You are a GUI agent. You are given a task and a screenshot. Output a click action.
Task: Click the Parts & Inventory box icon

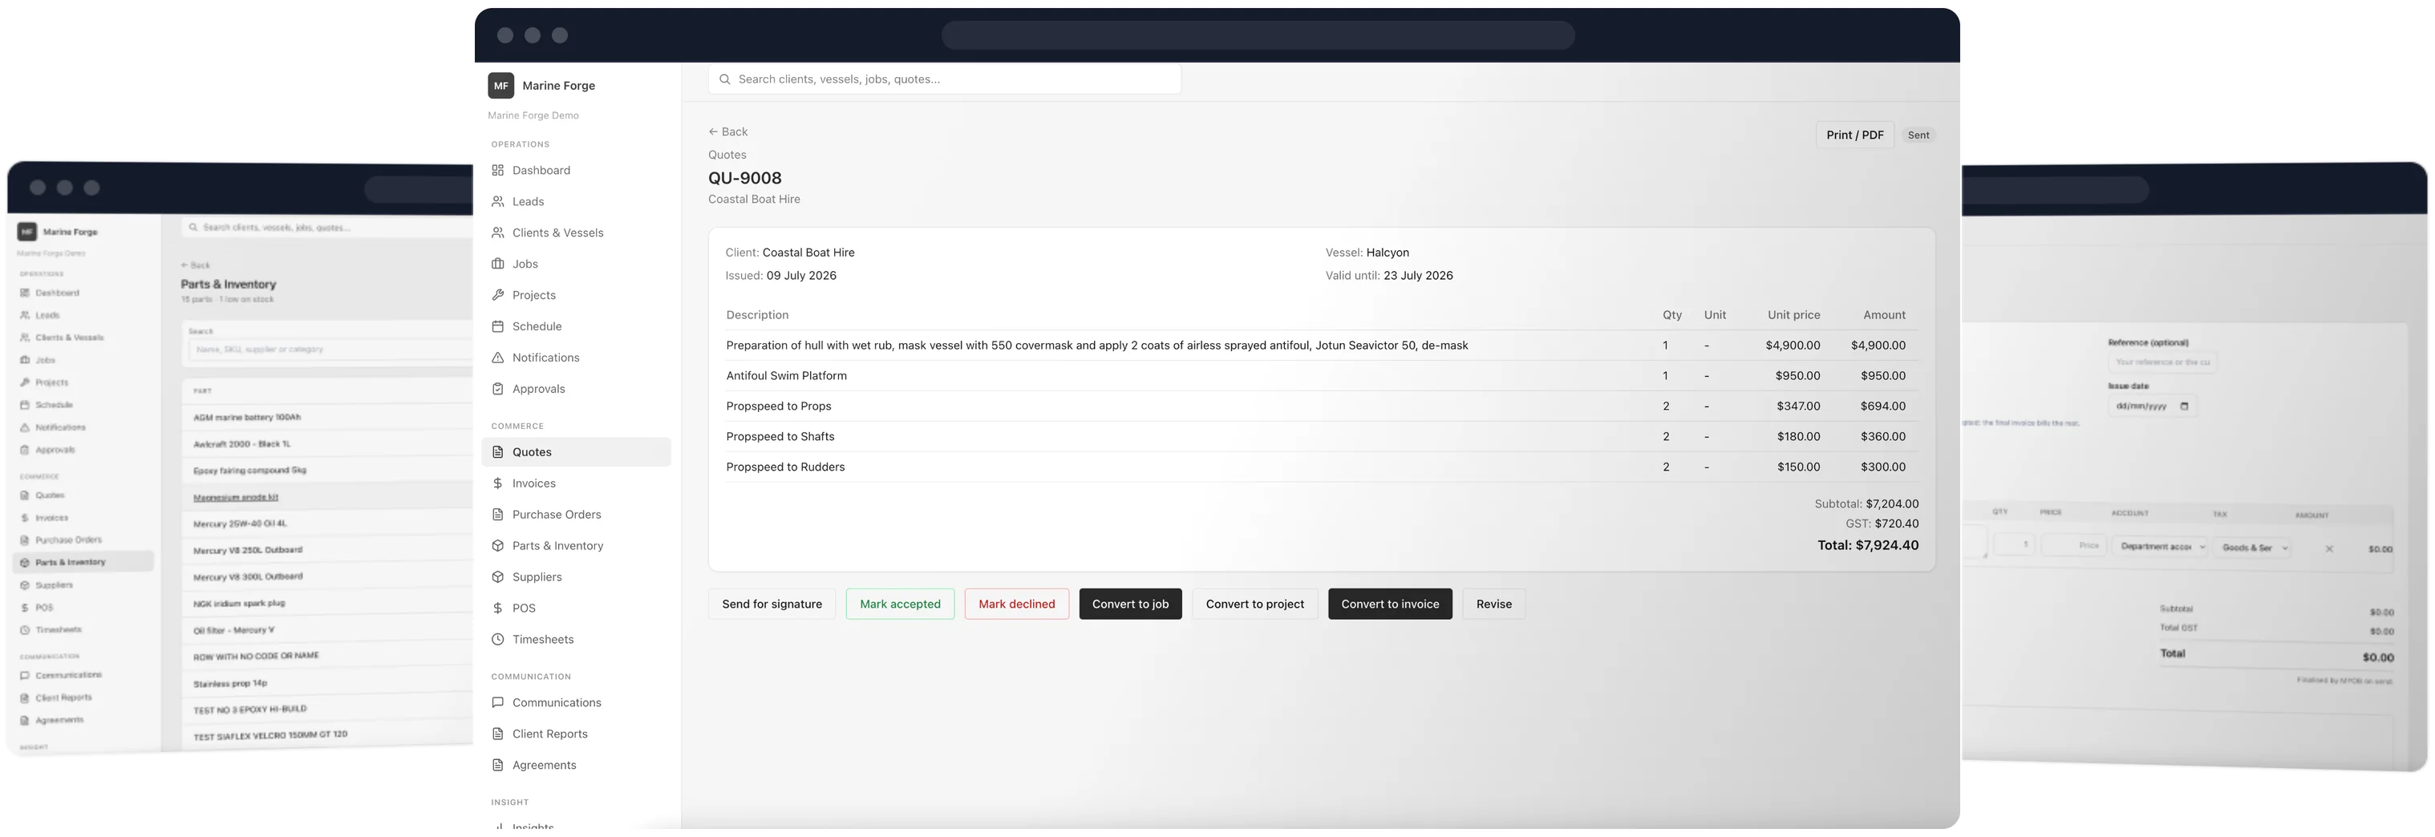pyautogui.click(x=497, y=545)
